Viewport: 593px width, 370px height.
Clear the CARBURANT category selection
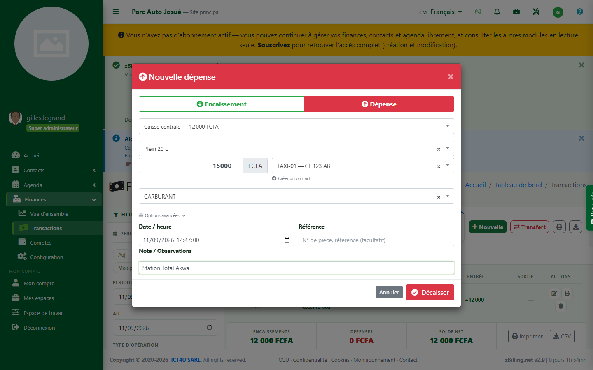[439, 197]
